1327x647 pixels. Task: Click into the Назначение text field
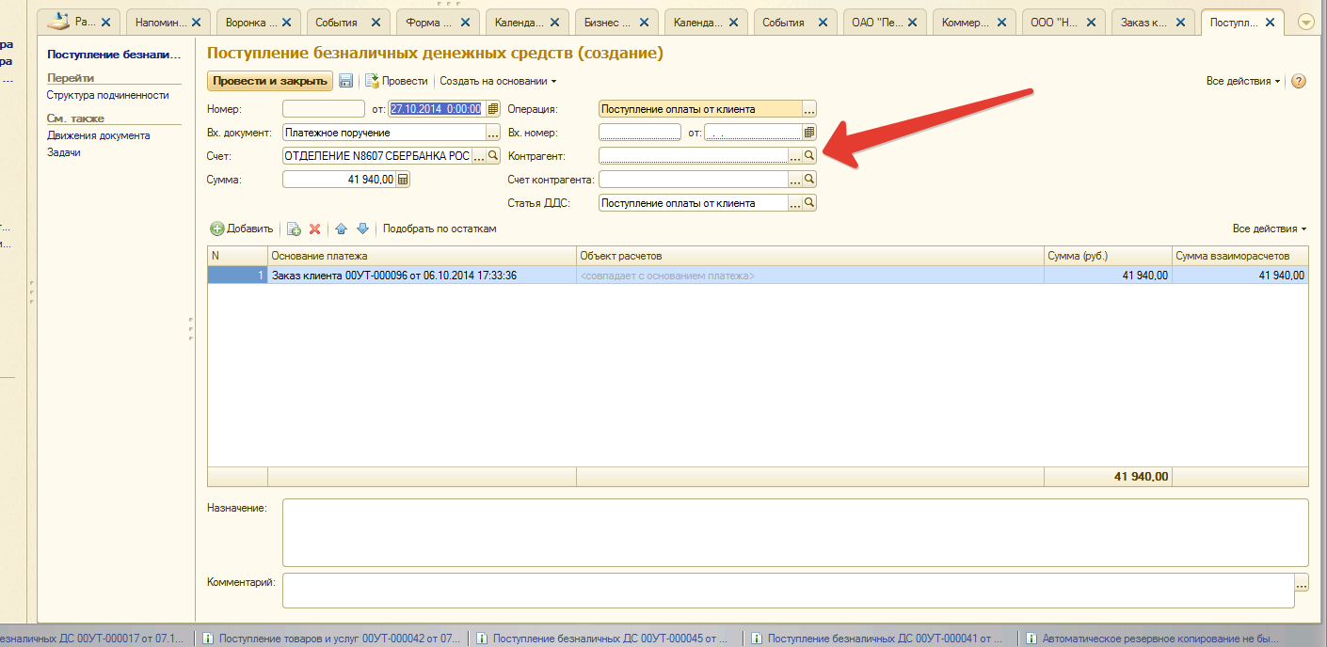click(x=794, y=531)
